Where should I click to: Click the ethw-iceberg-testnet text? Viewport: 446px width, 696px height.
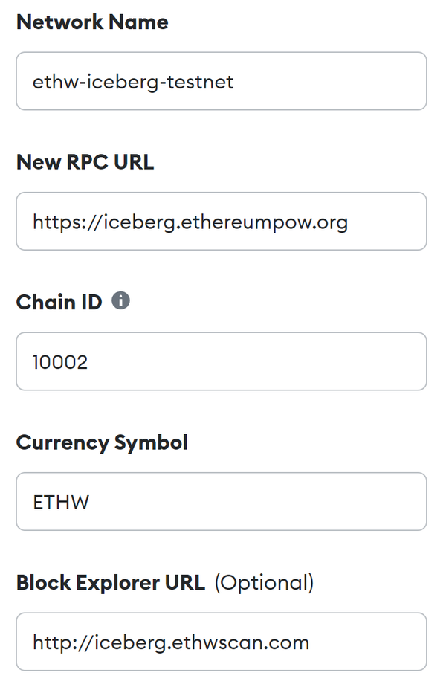pos(133,82)
